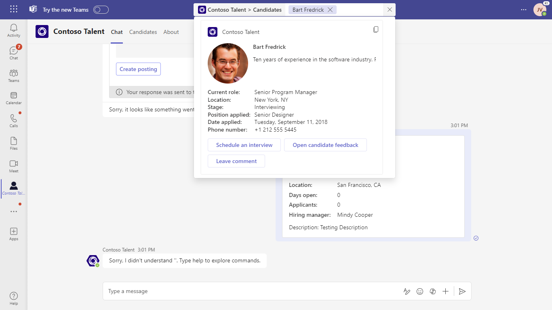Open Meet in the sidebar
552x310 pixels.
click(14, 166)
